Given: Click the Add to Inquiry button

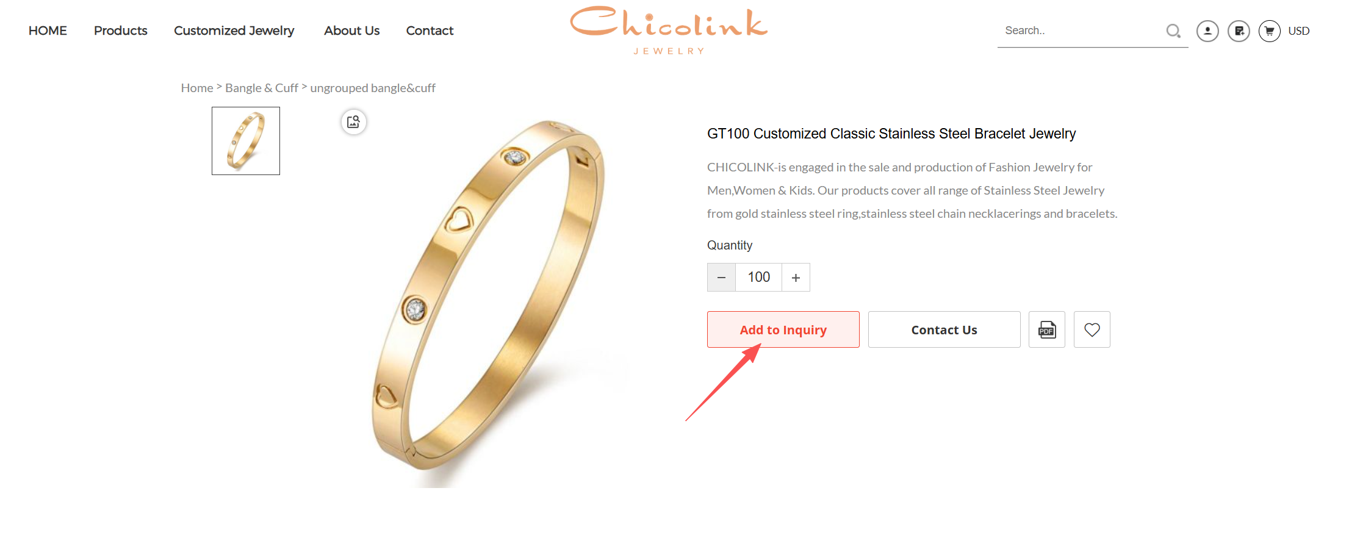Looking at the screenshot, I should tap(783, 329).
